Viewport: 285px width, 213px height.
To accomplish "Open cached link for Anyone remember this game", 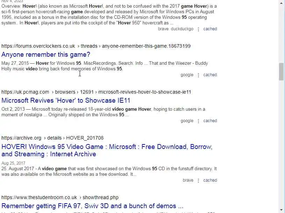I will (x=210, y=75).
